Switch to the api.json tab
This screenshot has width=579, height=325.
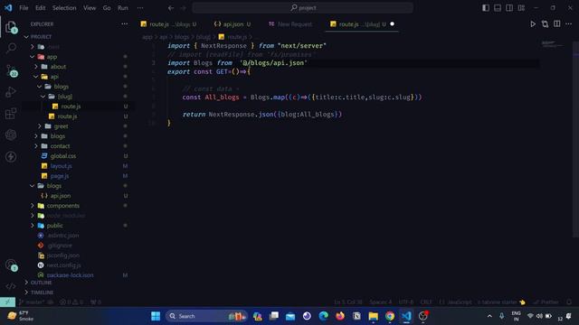coord(233,24)
